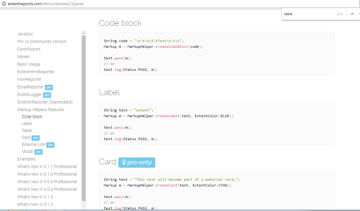Click the pro badge next to EmailReporter
This screenshot has height=211, width=360.
coord(49,87)
